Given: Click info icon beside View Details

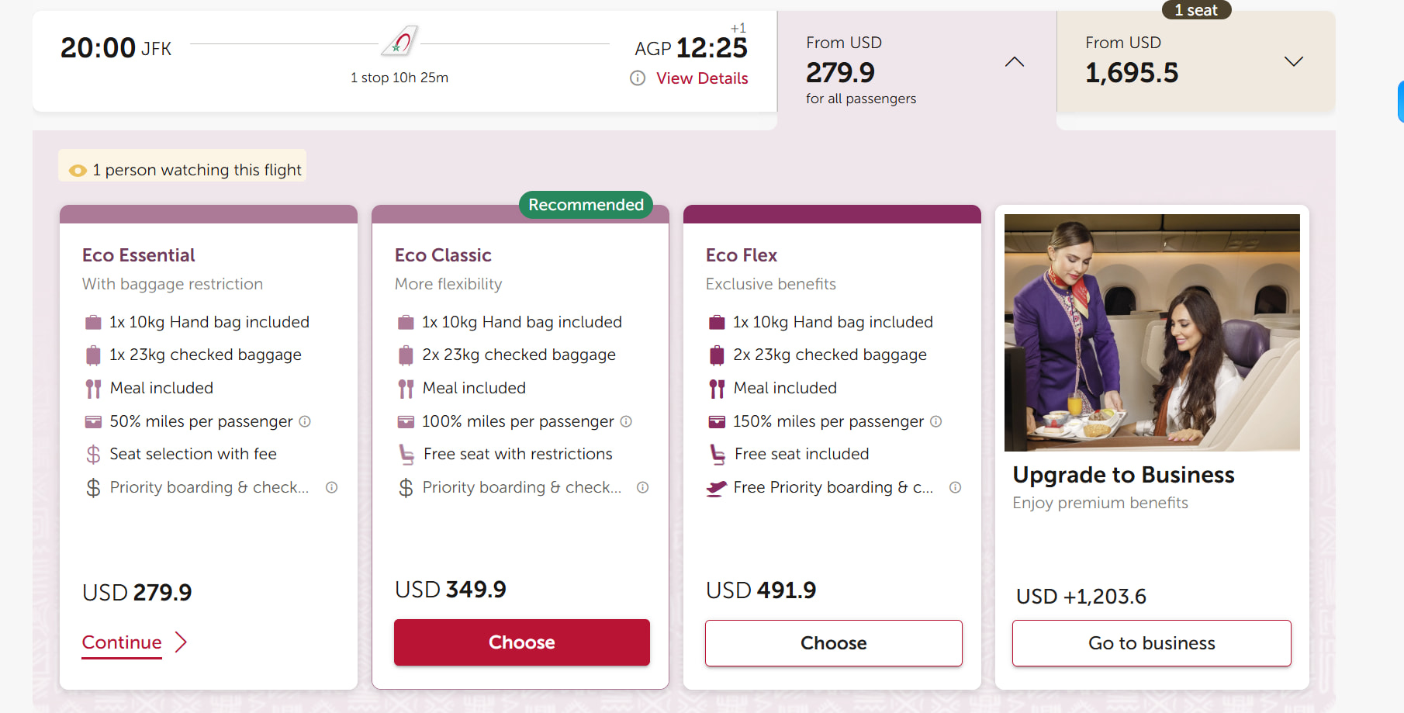Looking at the screenshot, I should coord(638,78).
